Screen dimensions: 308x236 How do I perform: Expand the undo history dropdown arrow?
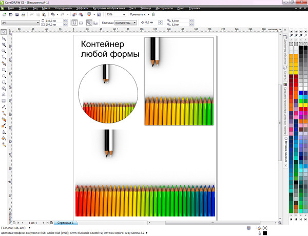(57, 14)
